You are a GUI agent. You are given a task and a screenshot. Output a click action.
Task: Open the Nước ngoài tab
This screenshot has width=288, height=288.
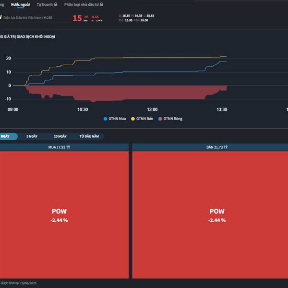pyautogui.click(x=20, y=4)
